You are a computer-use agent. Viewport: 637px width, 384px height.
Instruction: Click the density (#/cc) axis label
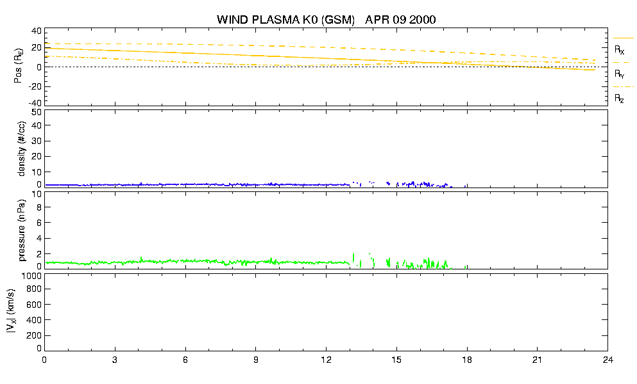22,148
